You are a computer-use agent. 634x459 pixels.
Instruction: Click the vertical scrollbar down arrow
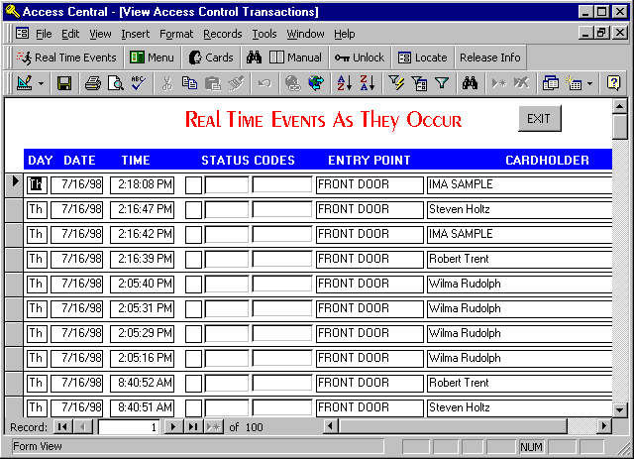click(620, 409)
